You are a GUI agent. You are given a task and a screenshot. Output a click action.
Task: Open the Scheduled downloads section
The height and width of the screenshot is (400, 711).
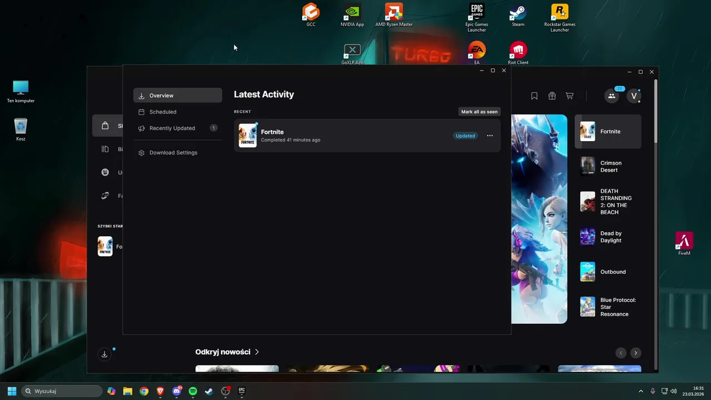point(177,112)
